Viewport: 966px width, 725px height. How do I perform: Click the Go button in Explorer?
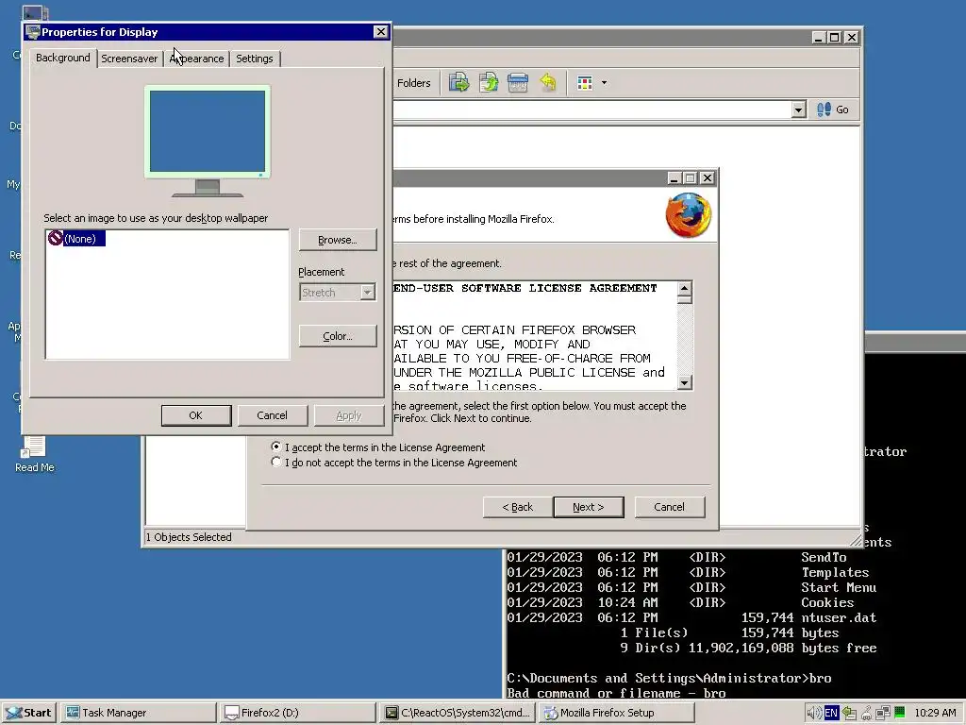[832, 110]
